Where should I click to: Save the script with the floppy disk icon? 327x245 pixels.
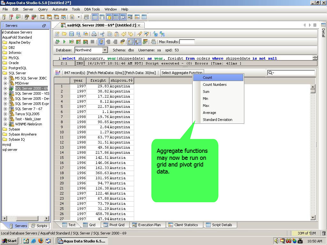pos(72,34)
